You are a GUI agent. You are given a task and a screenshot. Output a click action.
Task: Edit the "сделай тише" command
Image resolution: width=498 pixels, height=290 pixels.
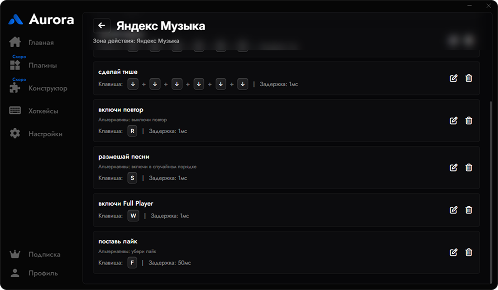click(x=453, y=78)
